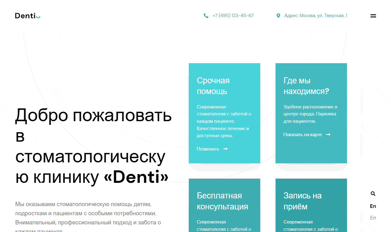391x232 pixels.
Task: Select the grey En language option
Action: (373, 218)
